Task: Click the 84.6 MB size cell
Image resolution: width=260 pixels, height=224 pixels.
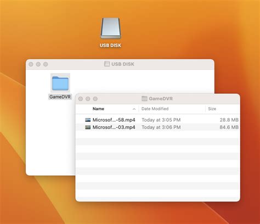Action: point(229,127)
